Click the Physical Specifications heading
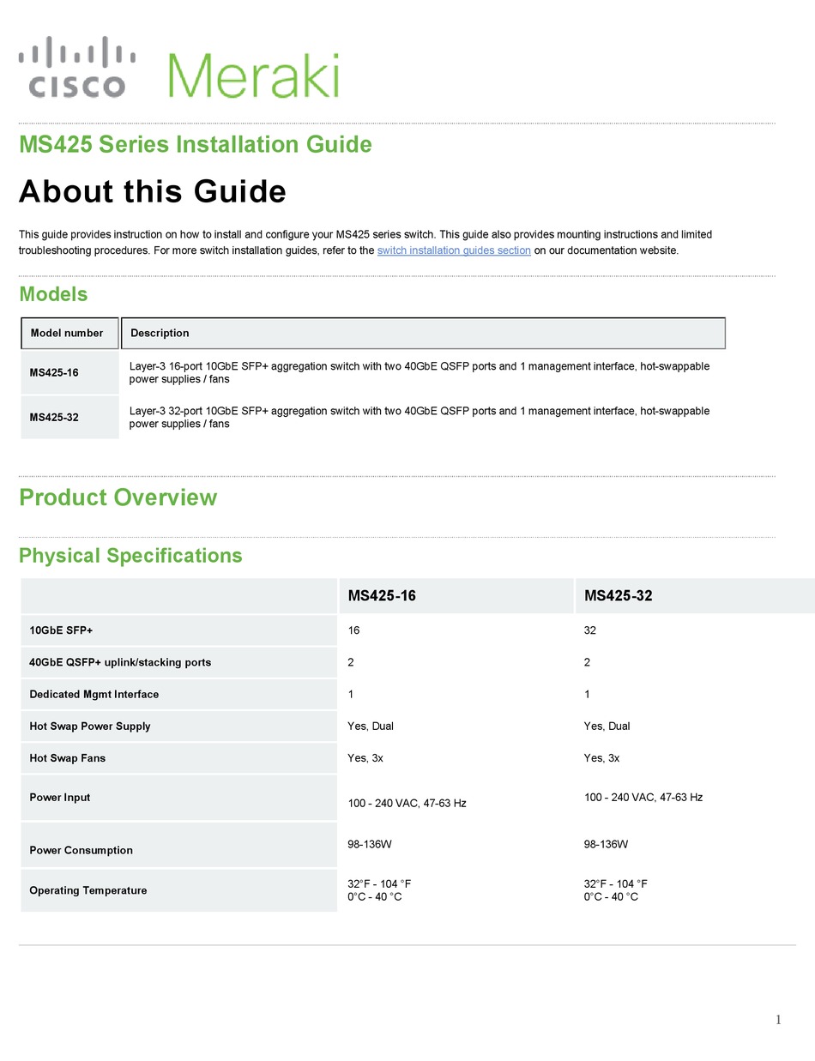The width and height of the screenshot is (815, 1061). tap(130, 556)
